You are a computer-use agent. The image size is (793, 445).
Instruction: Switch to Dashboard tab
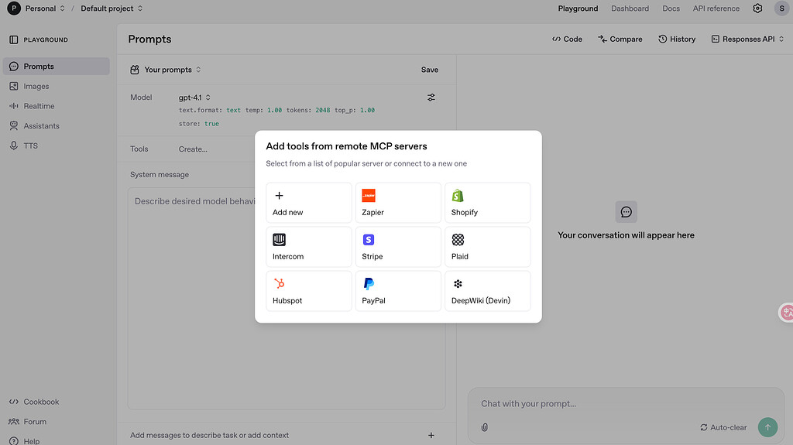click(x=630, y=9)
